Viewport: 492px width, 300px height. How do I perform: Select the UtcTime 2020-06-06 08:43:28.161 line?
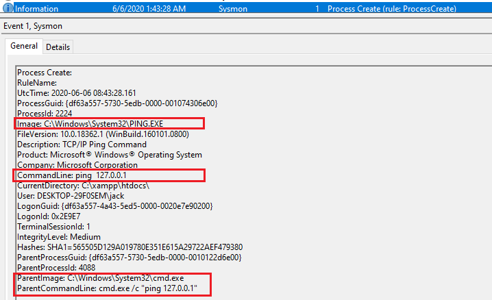pyautogui.click(x=77, y=93)
